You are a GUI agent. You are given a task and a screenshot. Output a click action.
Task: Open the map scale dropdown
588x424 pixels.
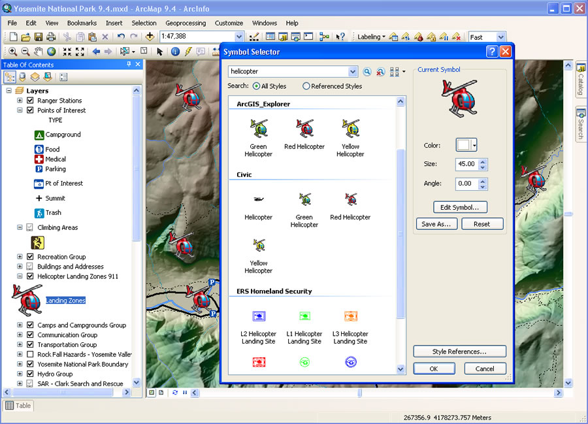point(239,37)
